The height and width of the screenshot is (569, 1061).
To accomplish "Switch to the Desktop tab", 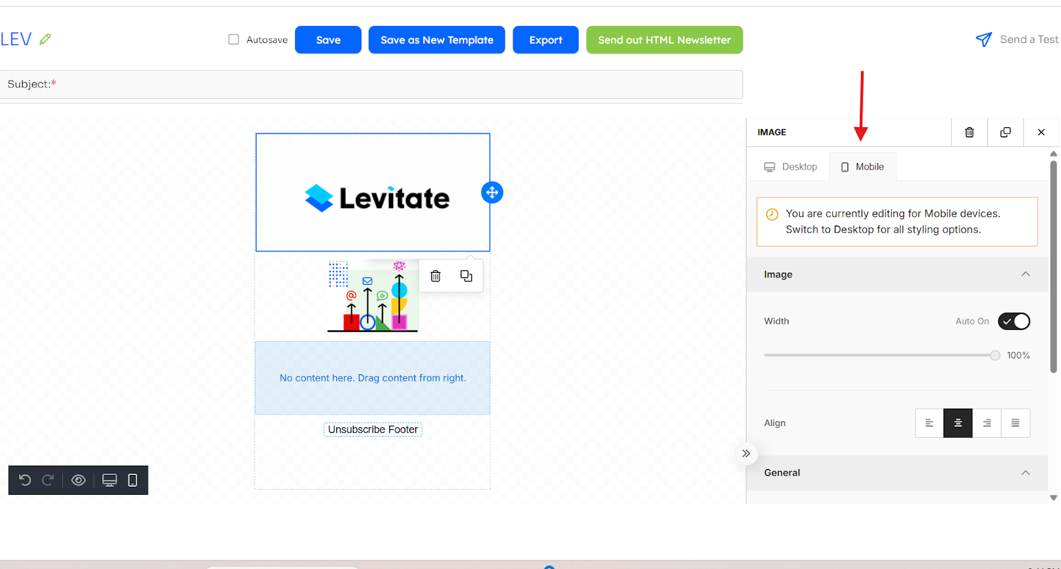I will (x=790, y=167).
